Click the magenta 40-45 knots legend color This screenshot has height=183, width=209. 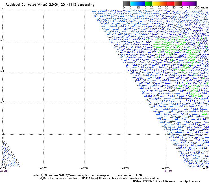click(x=185, y=3)
